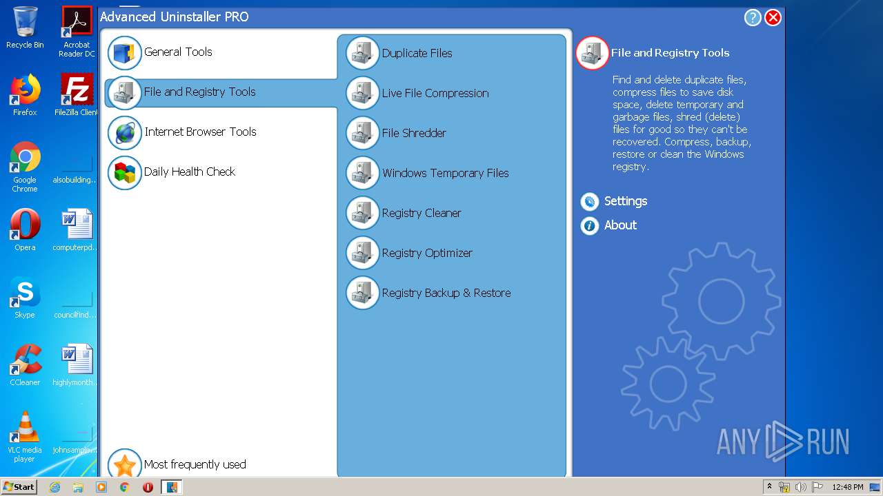
Task: Launch Live File Compression
Action: coord(435,94)
